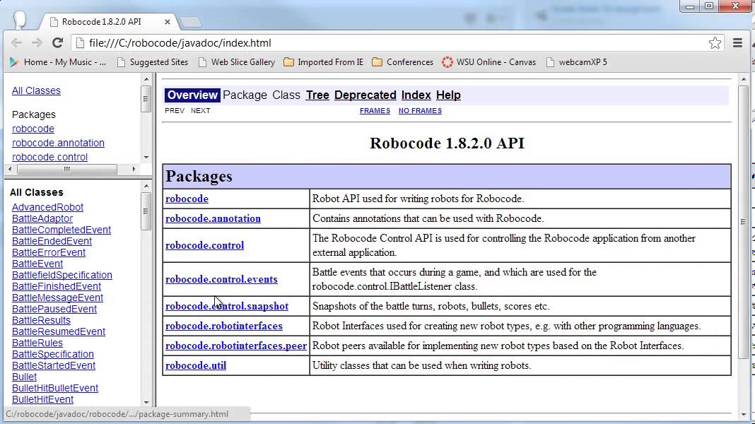
Task: Click packages frame horizontal scroll right arrow
Action: point(134,169)
